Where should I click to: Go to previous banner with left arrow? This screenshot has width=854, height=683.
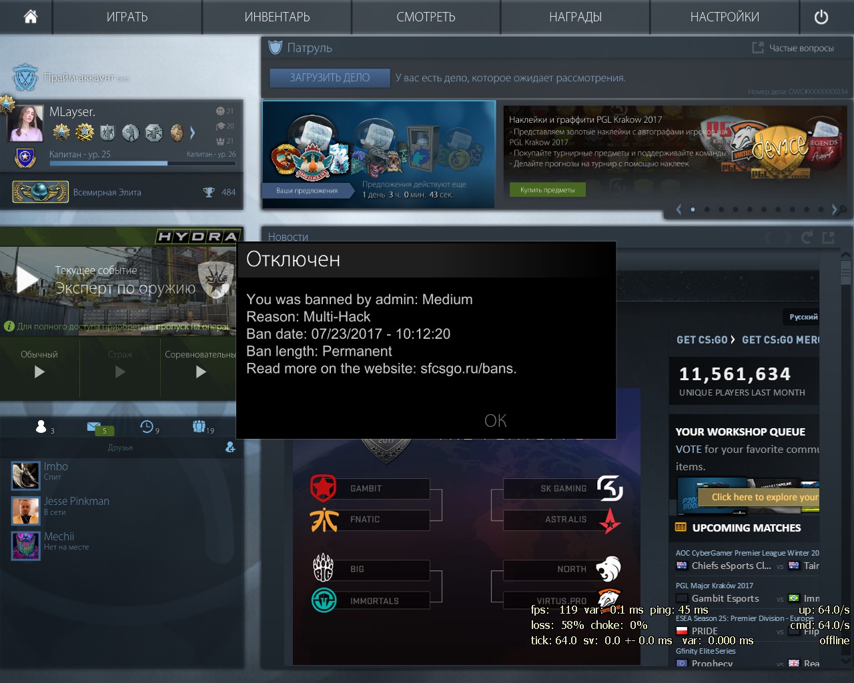[679, 209]
